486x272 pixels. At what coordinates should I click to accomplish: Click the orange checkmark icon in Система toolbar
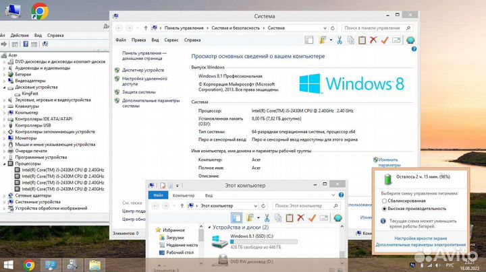pyautogui.click(x=385, y=40)
